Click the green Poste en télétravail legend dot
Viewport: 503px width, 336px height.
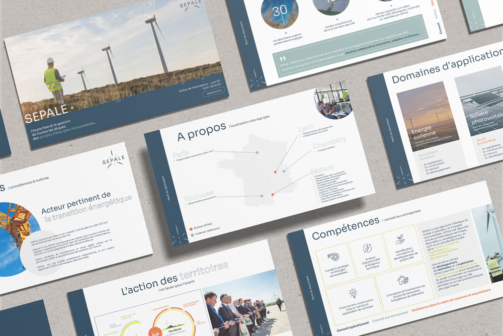point(191,235)
